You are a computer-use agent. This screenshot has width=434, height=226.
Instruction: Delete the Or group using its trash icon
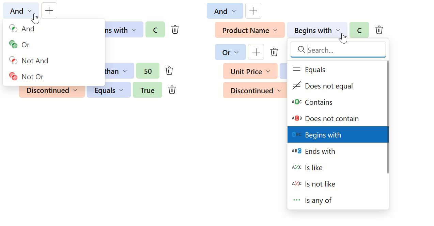click(274, 52)
